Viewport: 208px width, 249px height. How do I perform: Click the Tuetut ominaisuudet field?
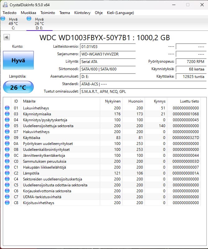[143, 92]
